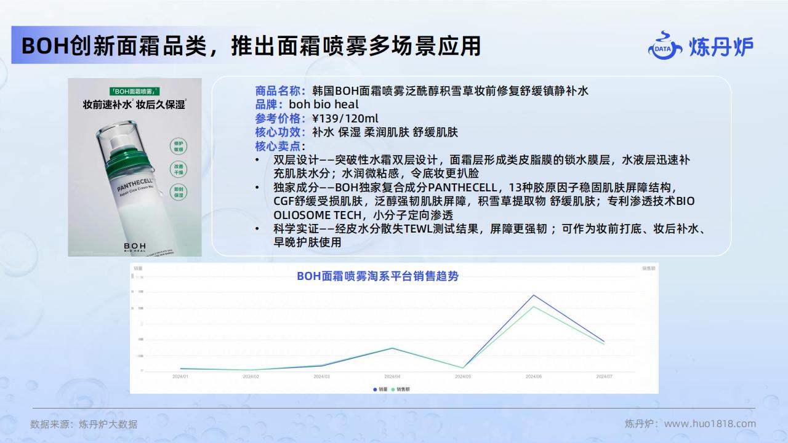Click the 2024/06 axis label
Viewport: 788px width, 443px height.
533,376
